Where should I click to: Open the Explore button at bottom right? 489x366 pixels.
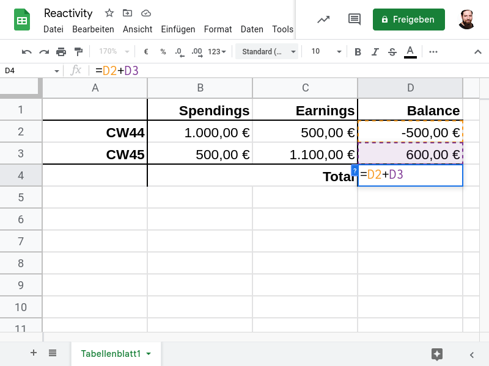[436, 354]
